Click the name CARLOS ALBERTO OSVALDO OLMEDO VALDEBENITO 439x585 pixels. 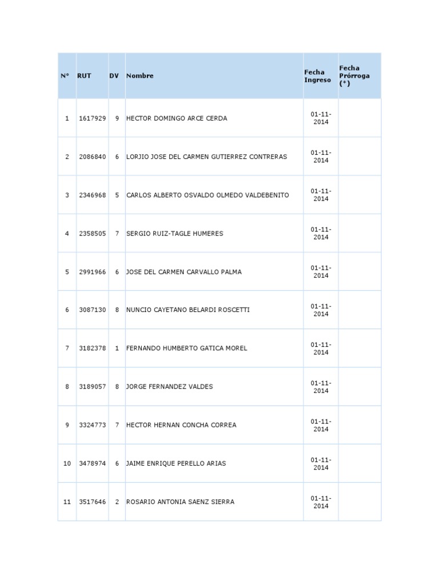coord(207,195)
